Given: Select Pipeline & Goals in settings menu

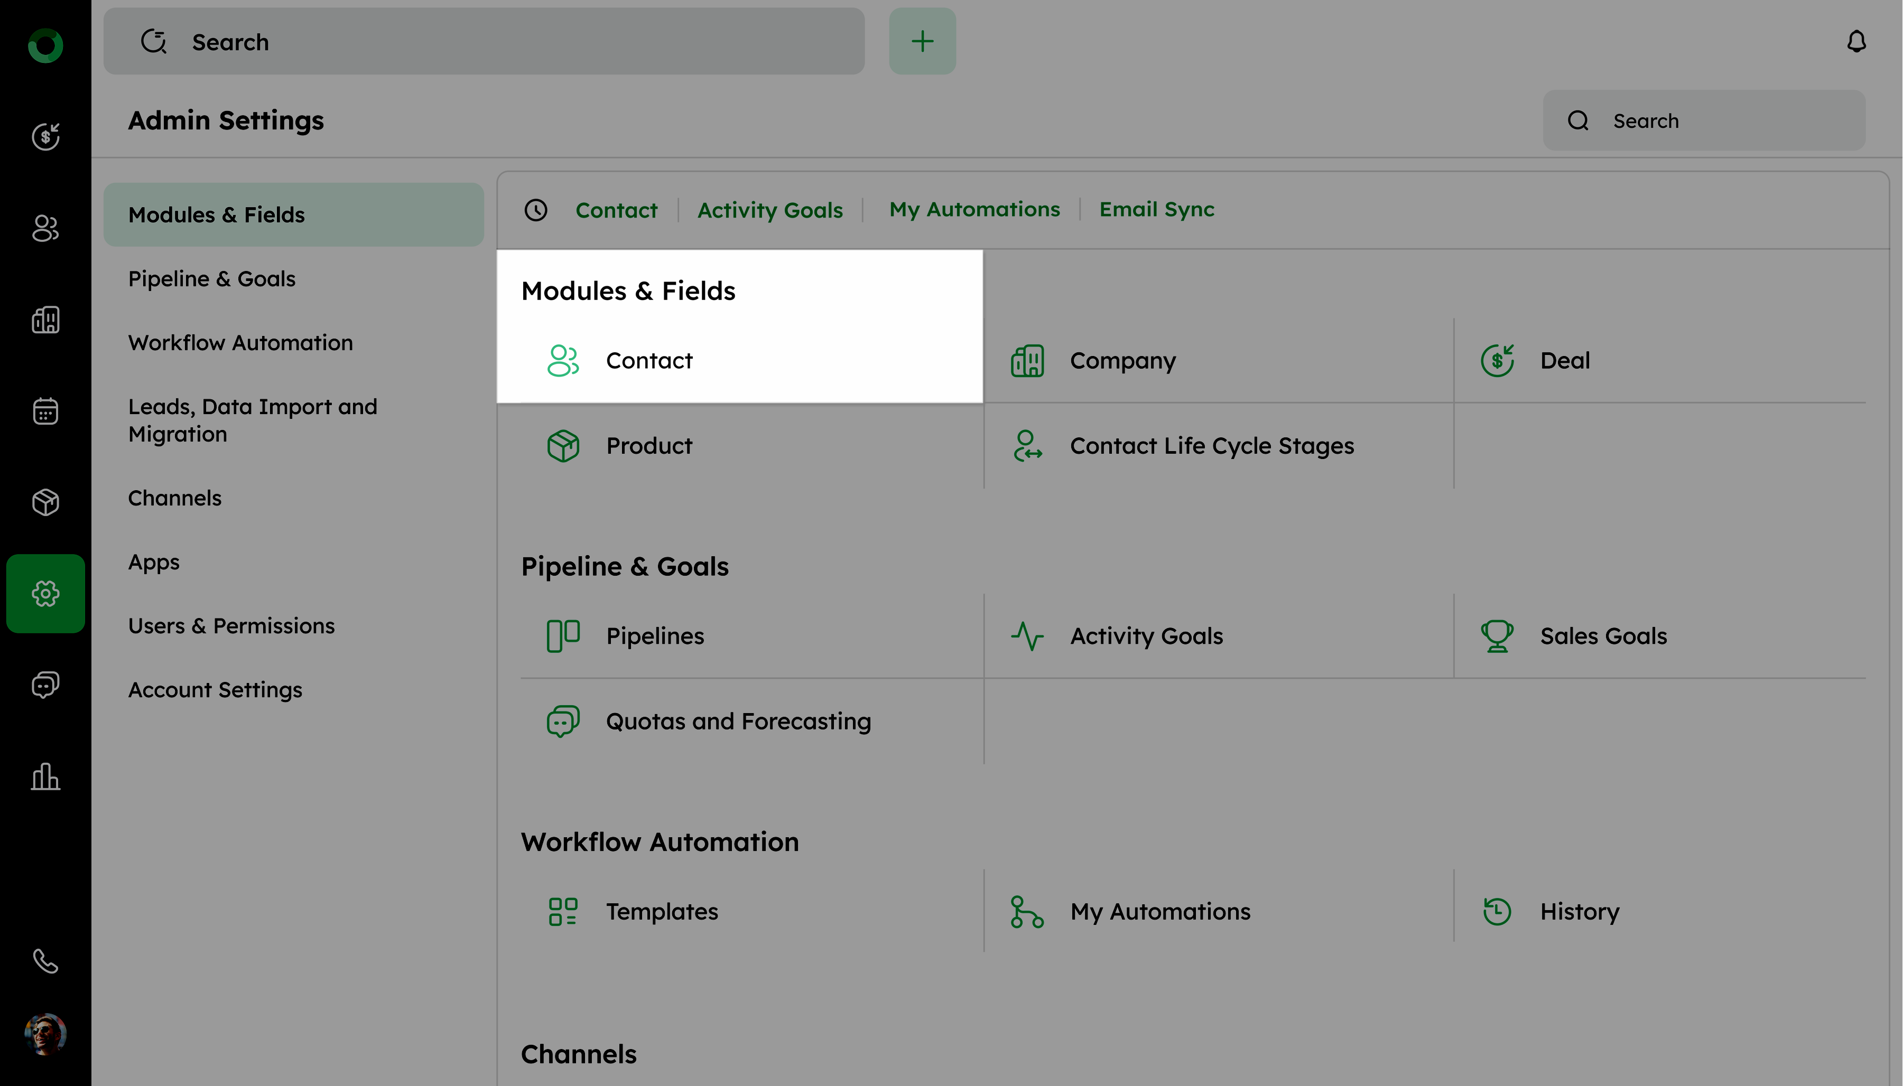Looking at the screenshot, I should click(x=212, y=279).
